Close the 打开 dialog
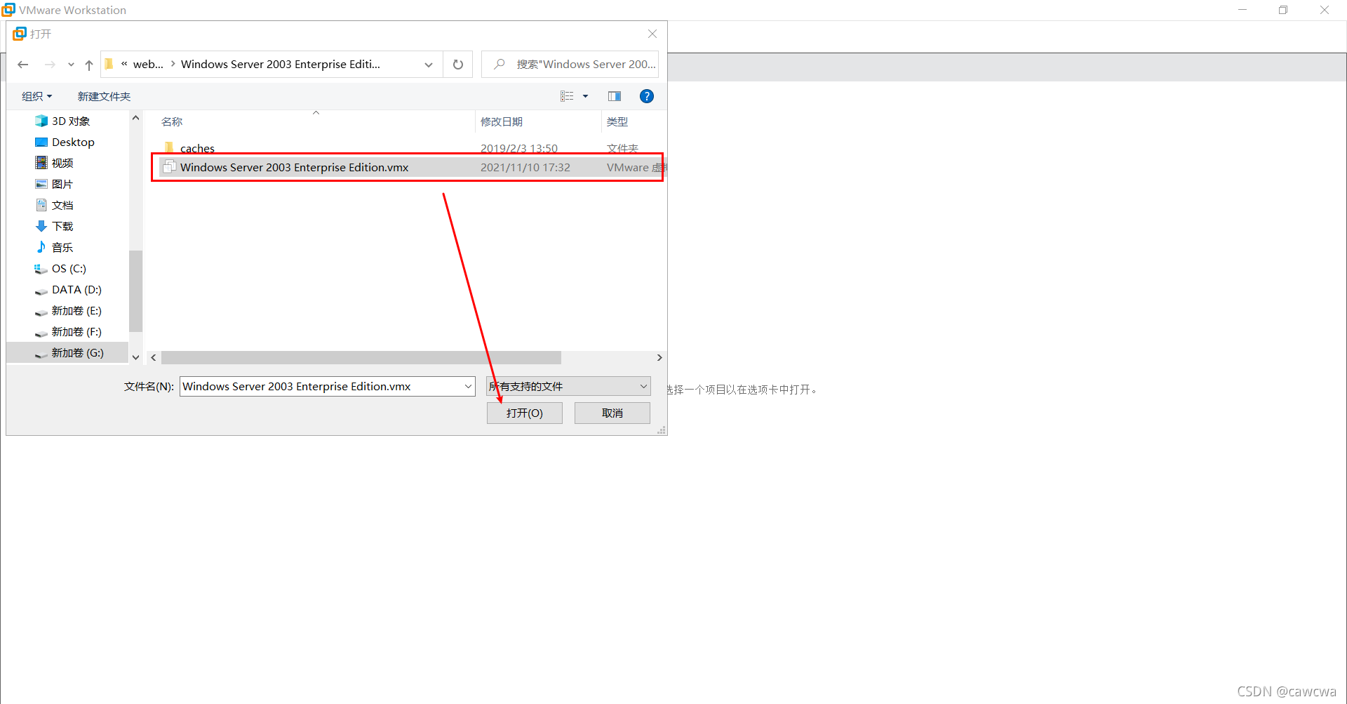The height and width of the screenshot is (704, 1347). tap(652, 34)
